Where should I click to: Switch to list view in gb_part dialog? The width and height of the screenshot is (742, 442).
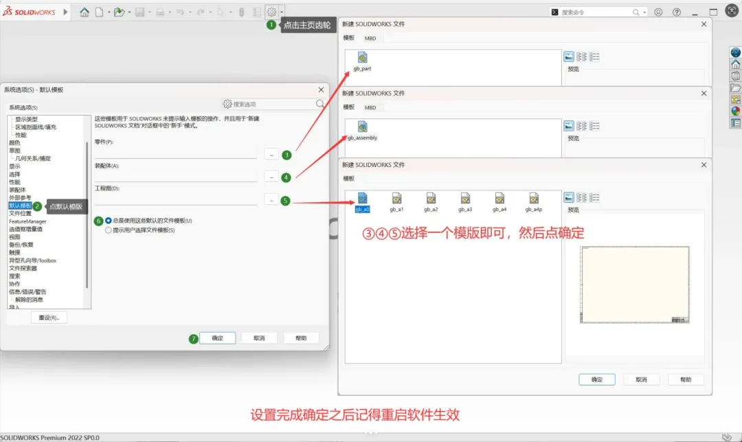[x=582, y=57]
